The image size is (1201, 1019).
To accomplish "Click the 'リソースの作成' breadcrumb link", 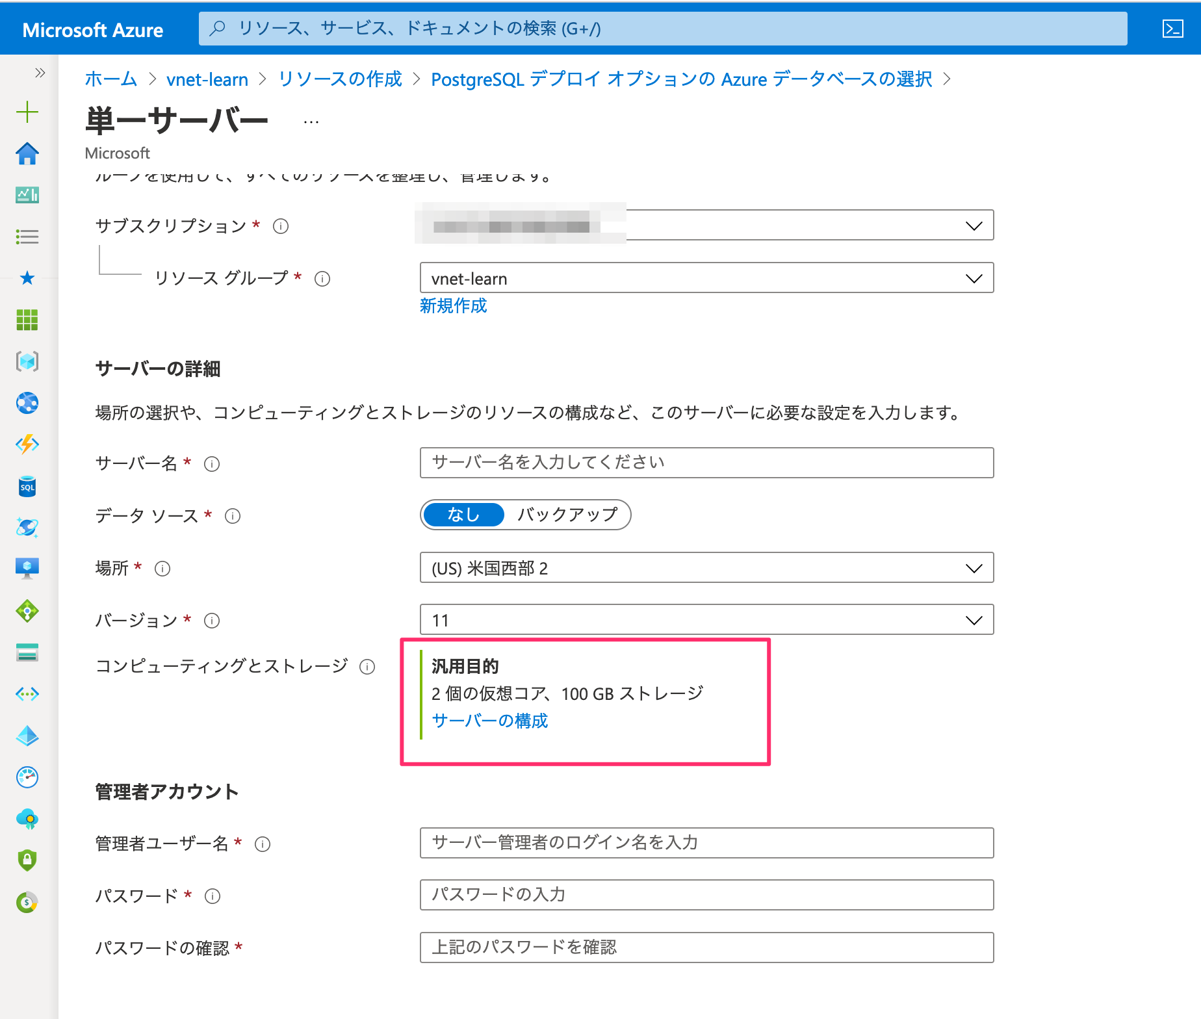I will [x=340, y=79].
